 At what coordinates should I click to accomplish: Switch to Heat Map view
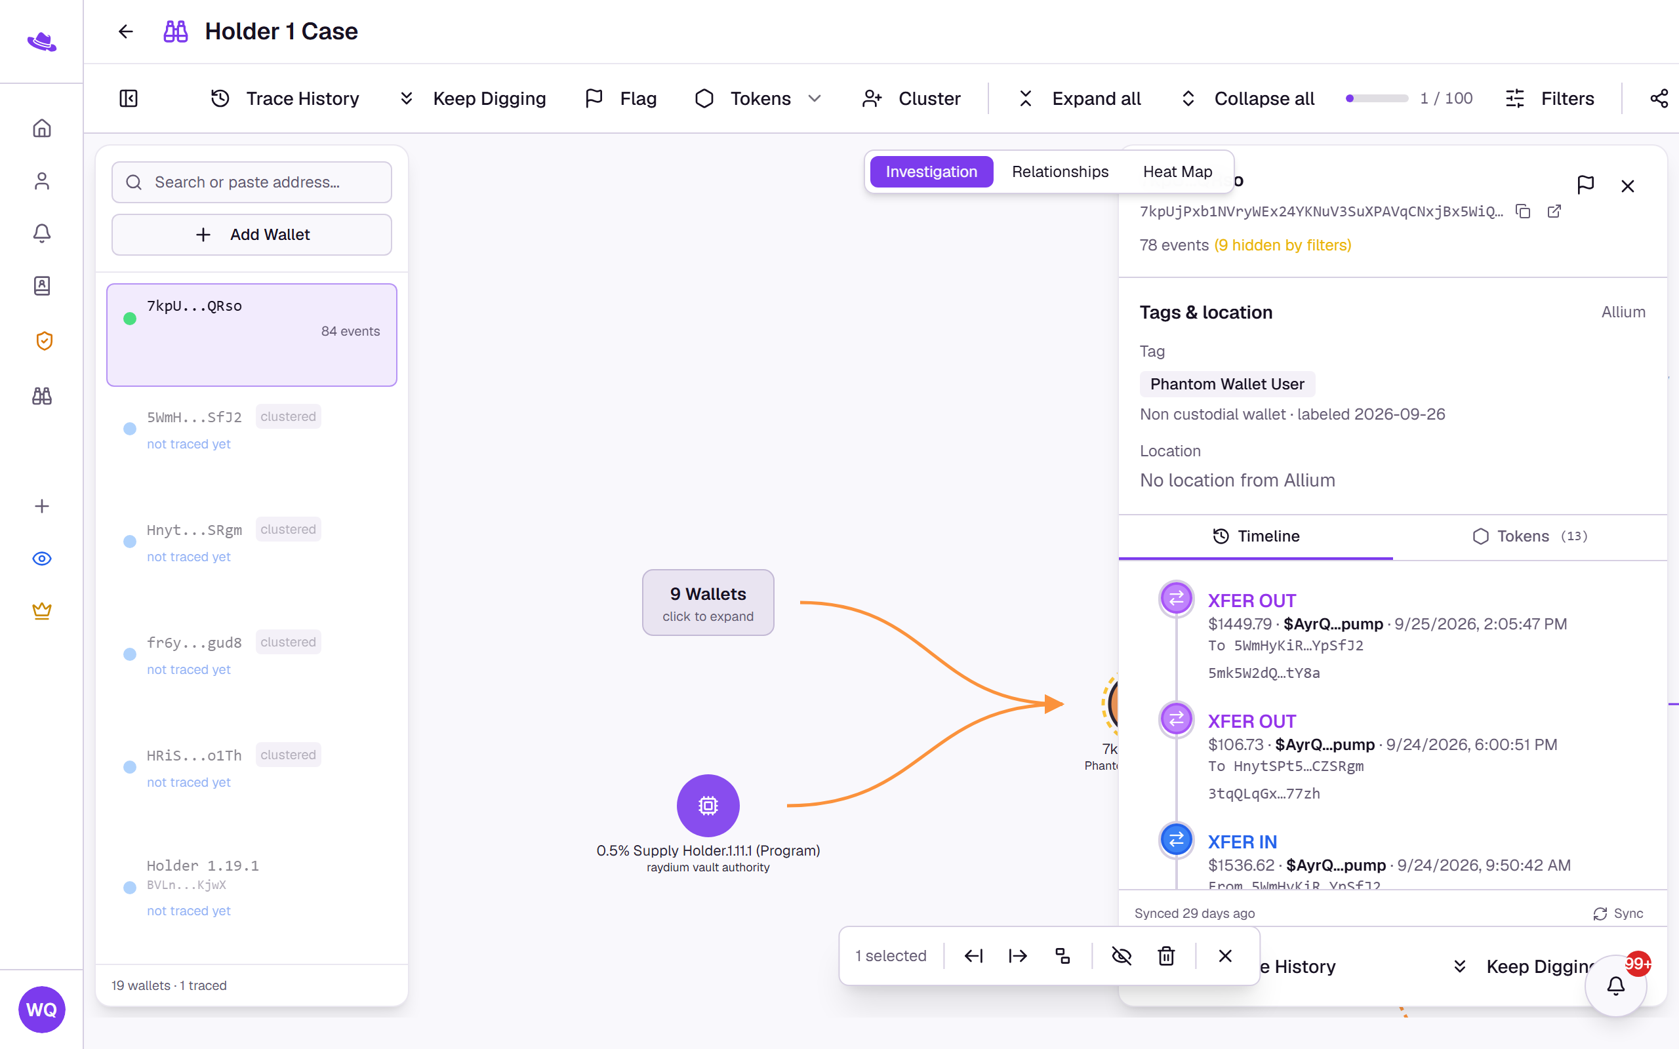click(x=1177, y=171)
